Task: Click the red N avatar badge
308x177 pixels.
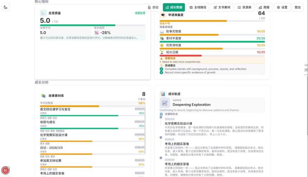Action: 6,170
